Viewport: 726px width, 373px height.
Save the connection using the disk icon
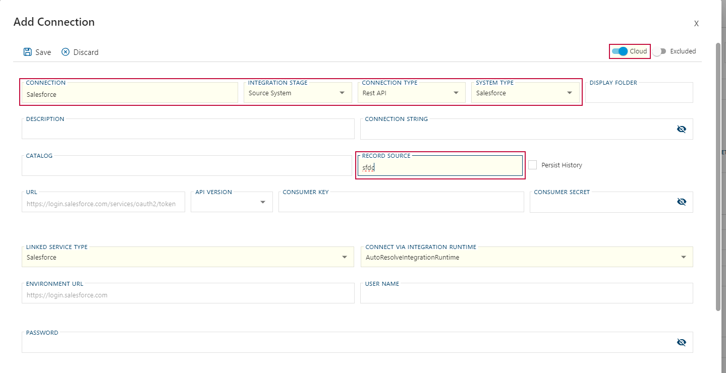(28, 51)
